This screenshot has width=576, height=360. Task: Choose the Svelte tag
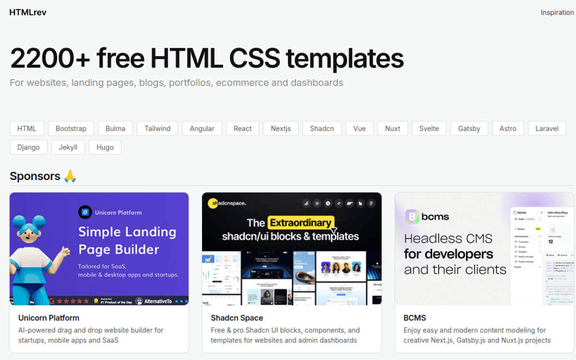(x=429, y=129)
